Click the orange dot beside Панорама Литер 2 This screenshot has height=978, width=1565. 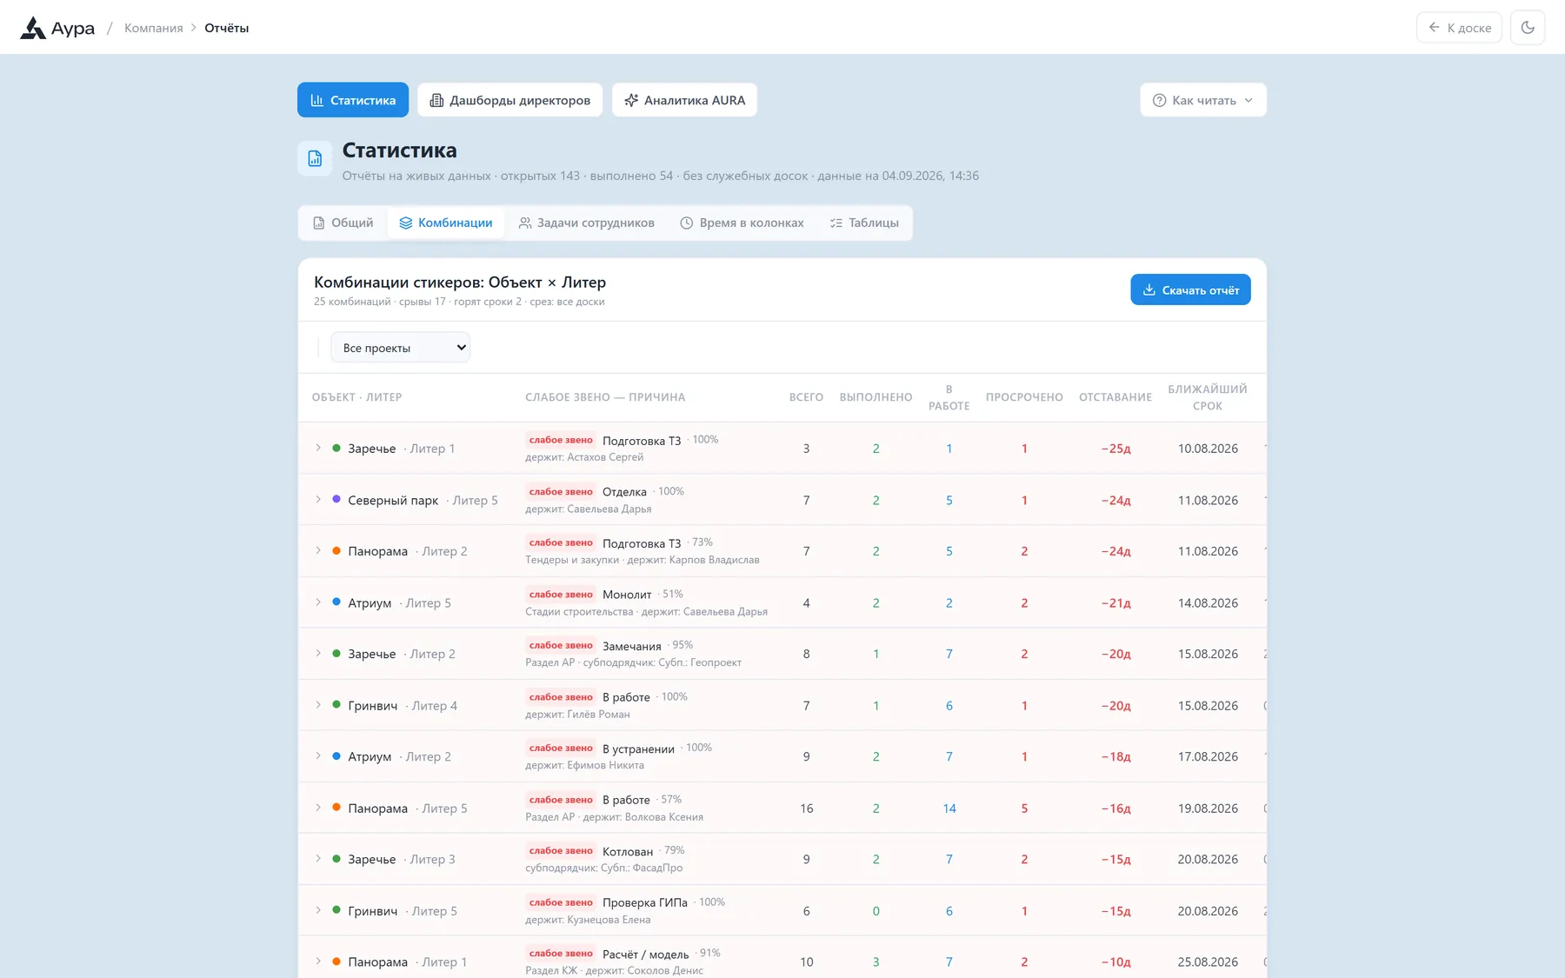tap(336, 550)
